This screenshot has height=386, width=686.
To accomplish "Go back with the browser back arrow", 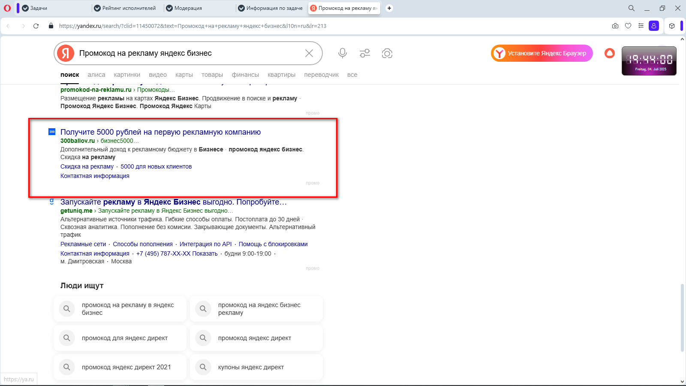I will [x=8, y=26].
